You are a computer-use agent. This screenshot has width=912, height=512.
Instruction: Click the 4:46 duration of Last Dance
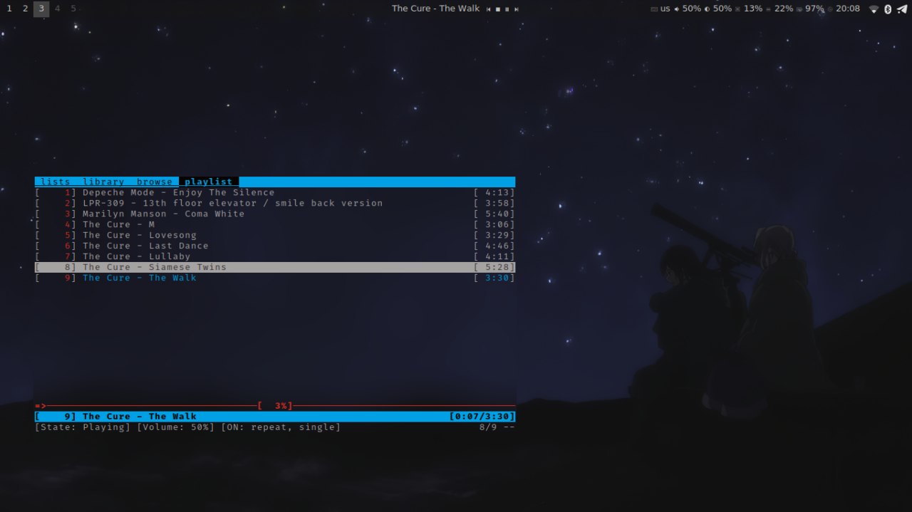pyautogui.click(x=494, y=246)
